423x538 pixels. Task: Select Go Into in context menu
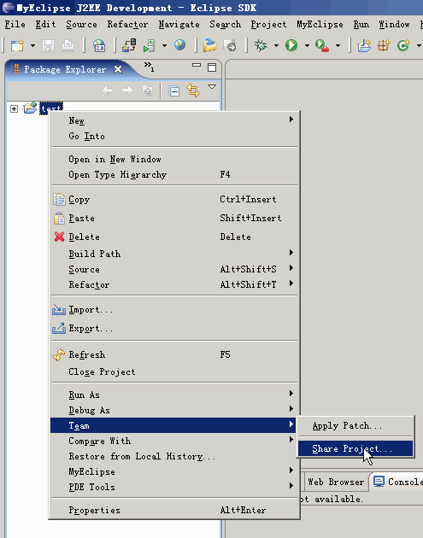click(174, 137)
